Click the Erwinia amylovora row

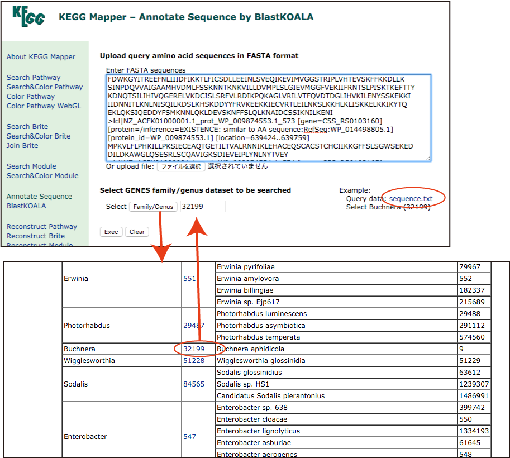pos(336,279)
